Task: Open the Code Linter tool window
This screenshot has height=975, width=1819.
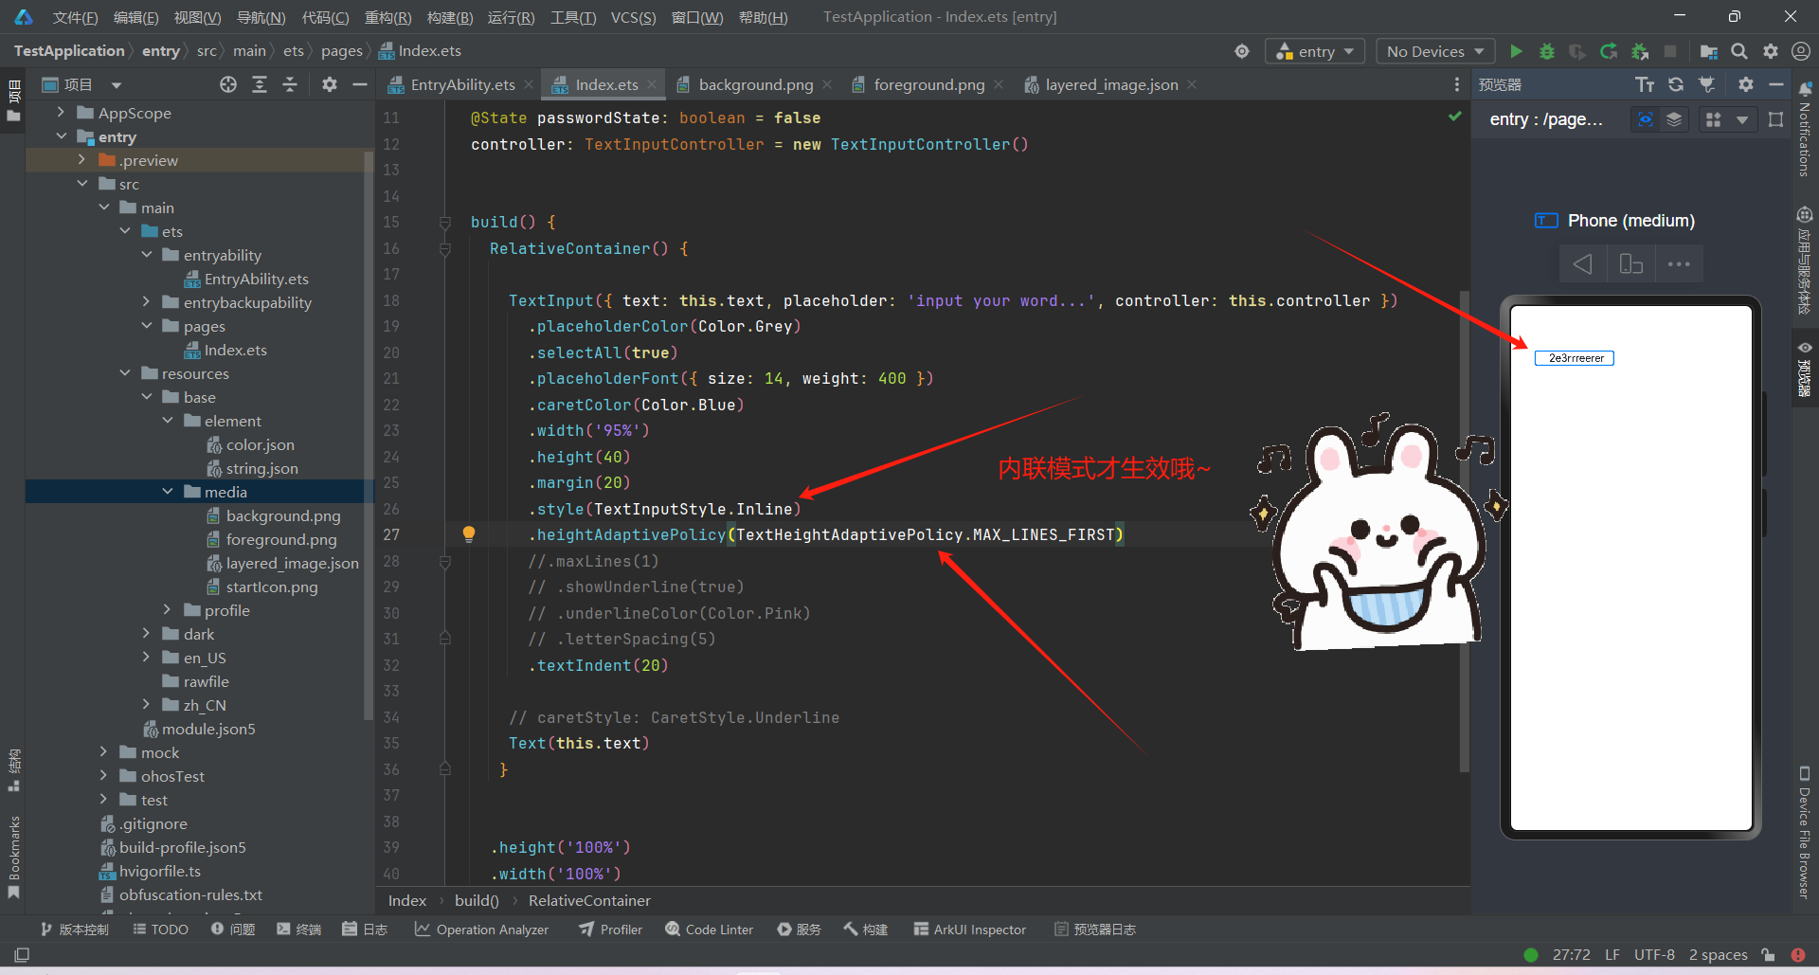Action: 709,930
